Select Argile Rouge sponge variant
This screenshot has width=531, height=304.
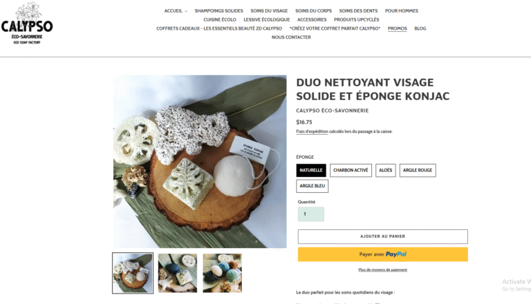[418, 170]
